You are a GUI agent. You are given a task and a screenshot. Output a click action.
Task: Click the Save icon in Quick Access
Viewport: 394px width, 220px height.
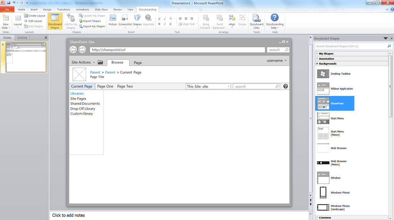pyautogui.click(x=8, y=3)
